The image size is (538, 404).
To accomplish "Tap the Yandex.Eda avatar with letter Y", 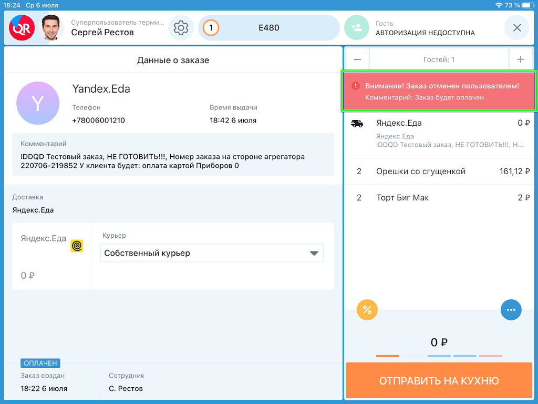I will click(38, 103).
